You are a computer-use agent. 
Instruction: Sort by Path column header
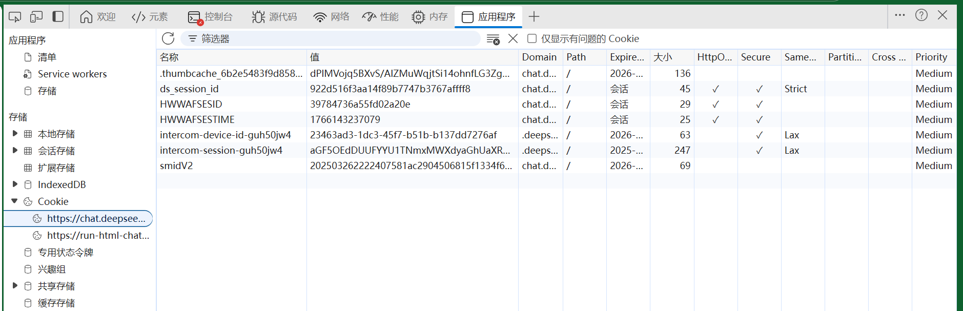coord(585,57)
